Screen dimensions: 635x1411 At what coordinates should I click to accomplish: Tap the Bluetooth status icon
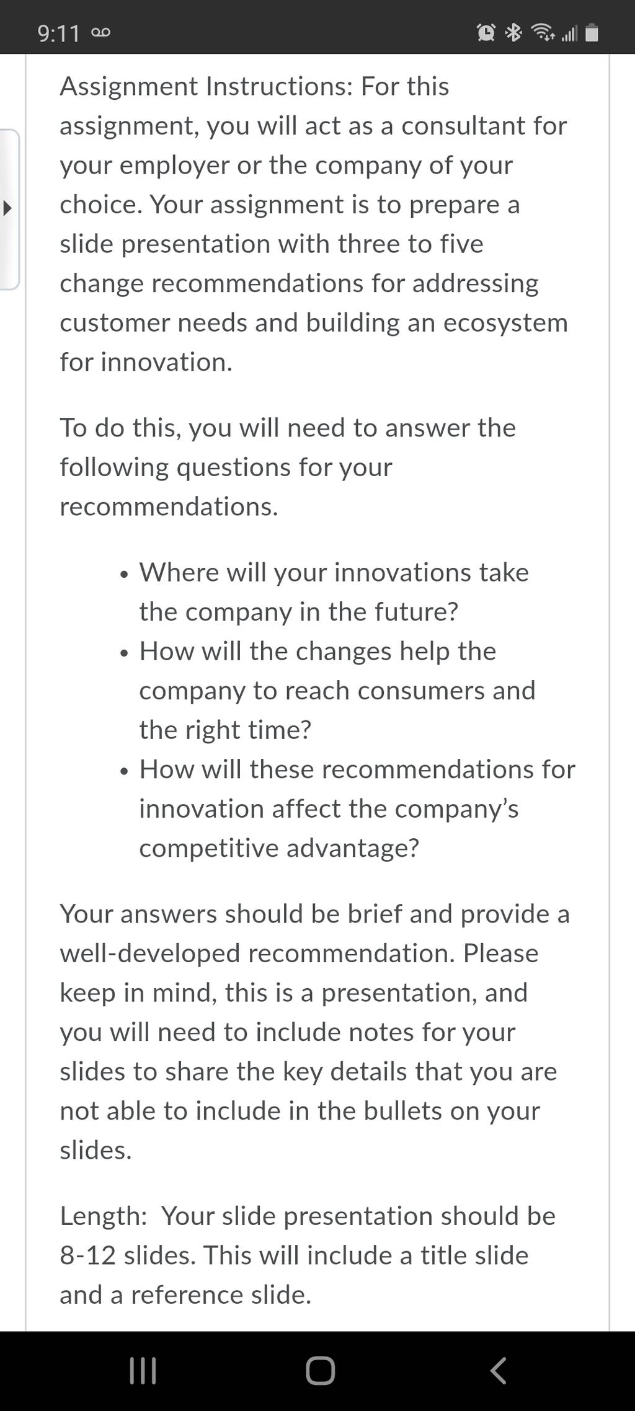tap(513, 33)
